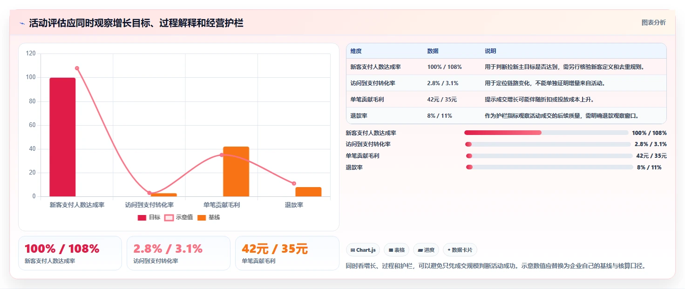This screenshot has height=289, width=685.
Task: Click table value 2.8% / 3.1%
Action: (x=442, y=83)
